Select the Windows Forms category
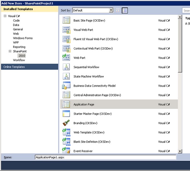Viewport: 190px width, 171px height. (23, 38)
